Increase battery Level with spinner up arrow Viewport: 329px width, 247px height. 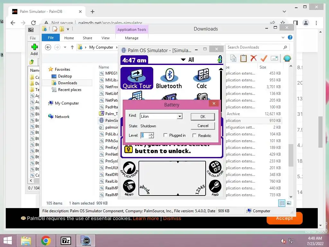point(152,134)
